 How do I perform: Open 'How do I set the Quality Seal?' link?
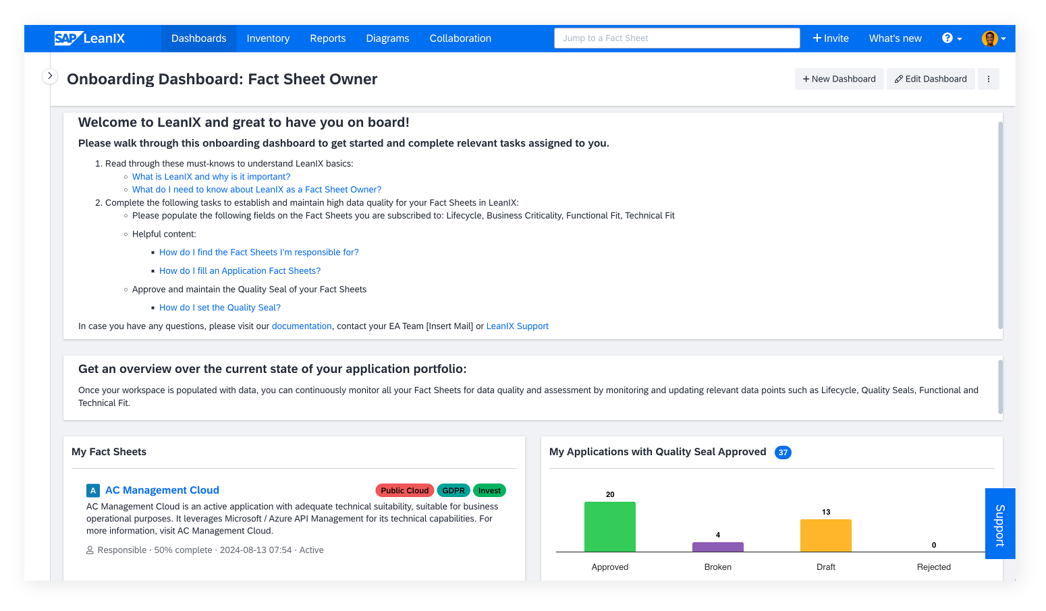pyautogui.click(x=220, y=308)
